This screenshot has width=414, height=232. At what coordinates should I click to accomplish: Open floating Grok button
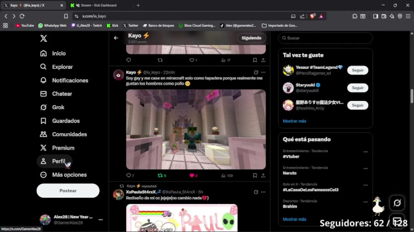pyautogui.click(x=397, y=203)
